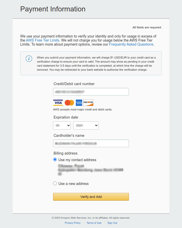Open the Privacy Policy footer link

(73, 223)
